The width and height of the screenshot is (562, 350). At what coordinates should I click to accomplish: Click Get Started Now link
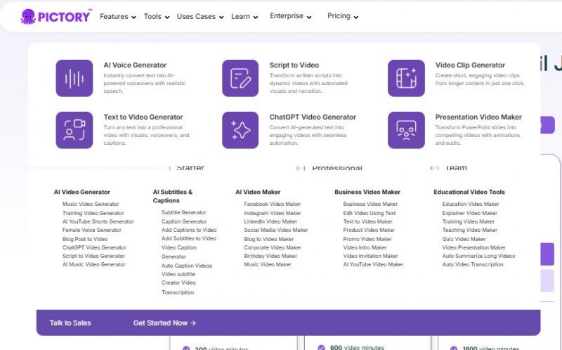point(164,323)
